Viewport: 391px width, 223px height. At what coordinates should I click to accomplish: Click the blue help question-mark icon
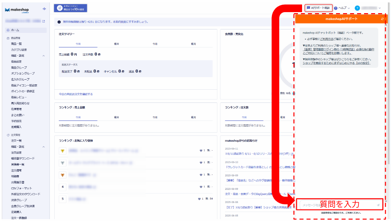pyautogui.click(x=336, y=8)
